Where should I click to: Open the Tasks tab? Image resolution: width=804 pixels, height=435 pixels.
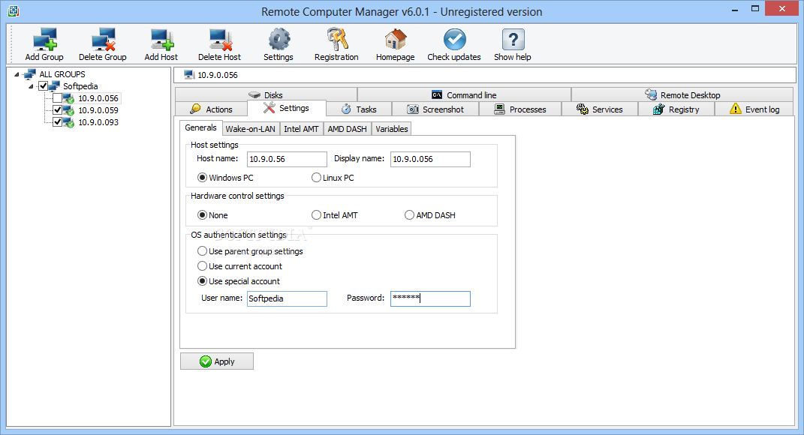(x=358, y=109)
